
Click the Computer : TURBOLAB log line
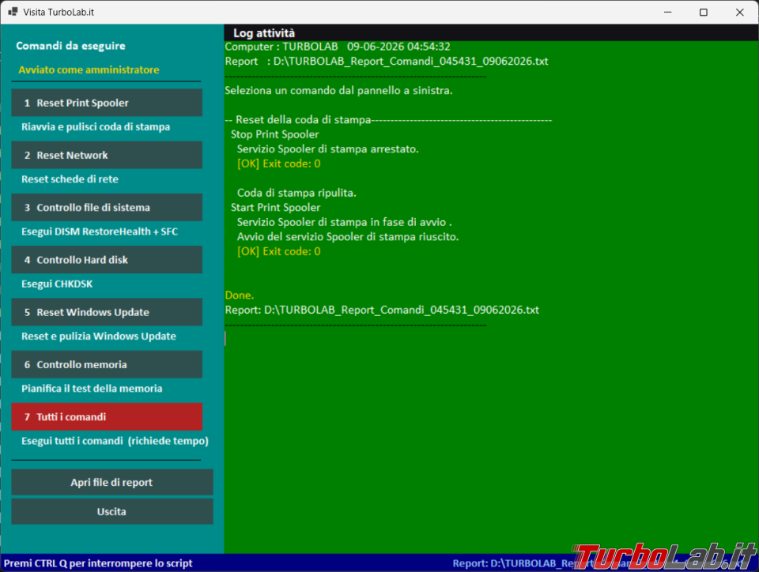coord(338,47)
